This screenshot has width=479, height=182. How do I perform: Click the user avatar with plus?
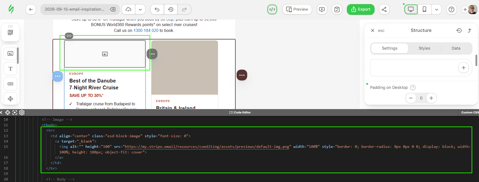(x=470, y=9)
